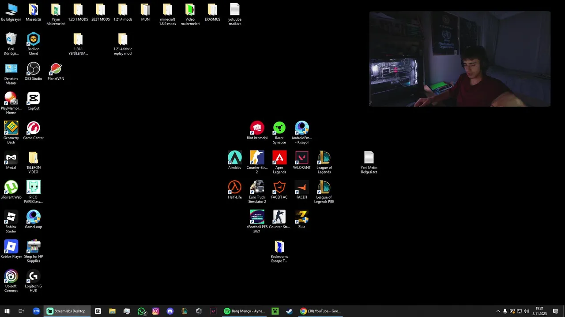Open Discord from the taskbar
Screen dimensions: 565x317
pos(170,311)
